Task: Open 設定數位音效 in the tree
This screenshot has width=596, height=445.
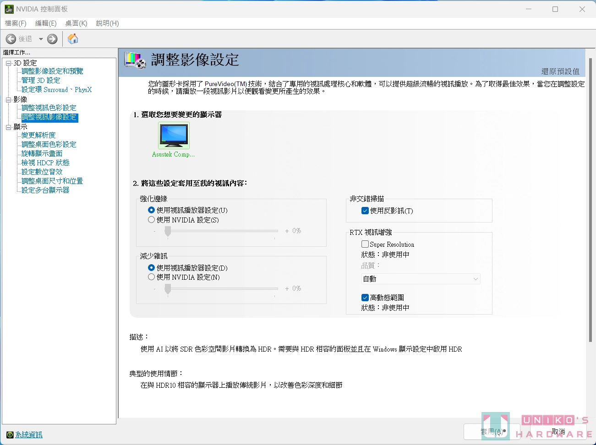Action: click(x=42, y=172)
